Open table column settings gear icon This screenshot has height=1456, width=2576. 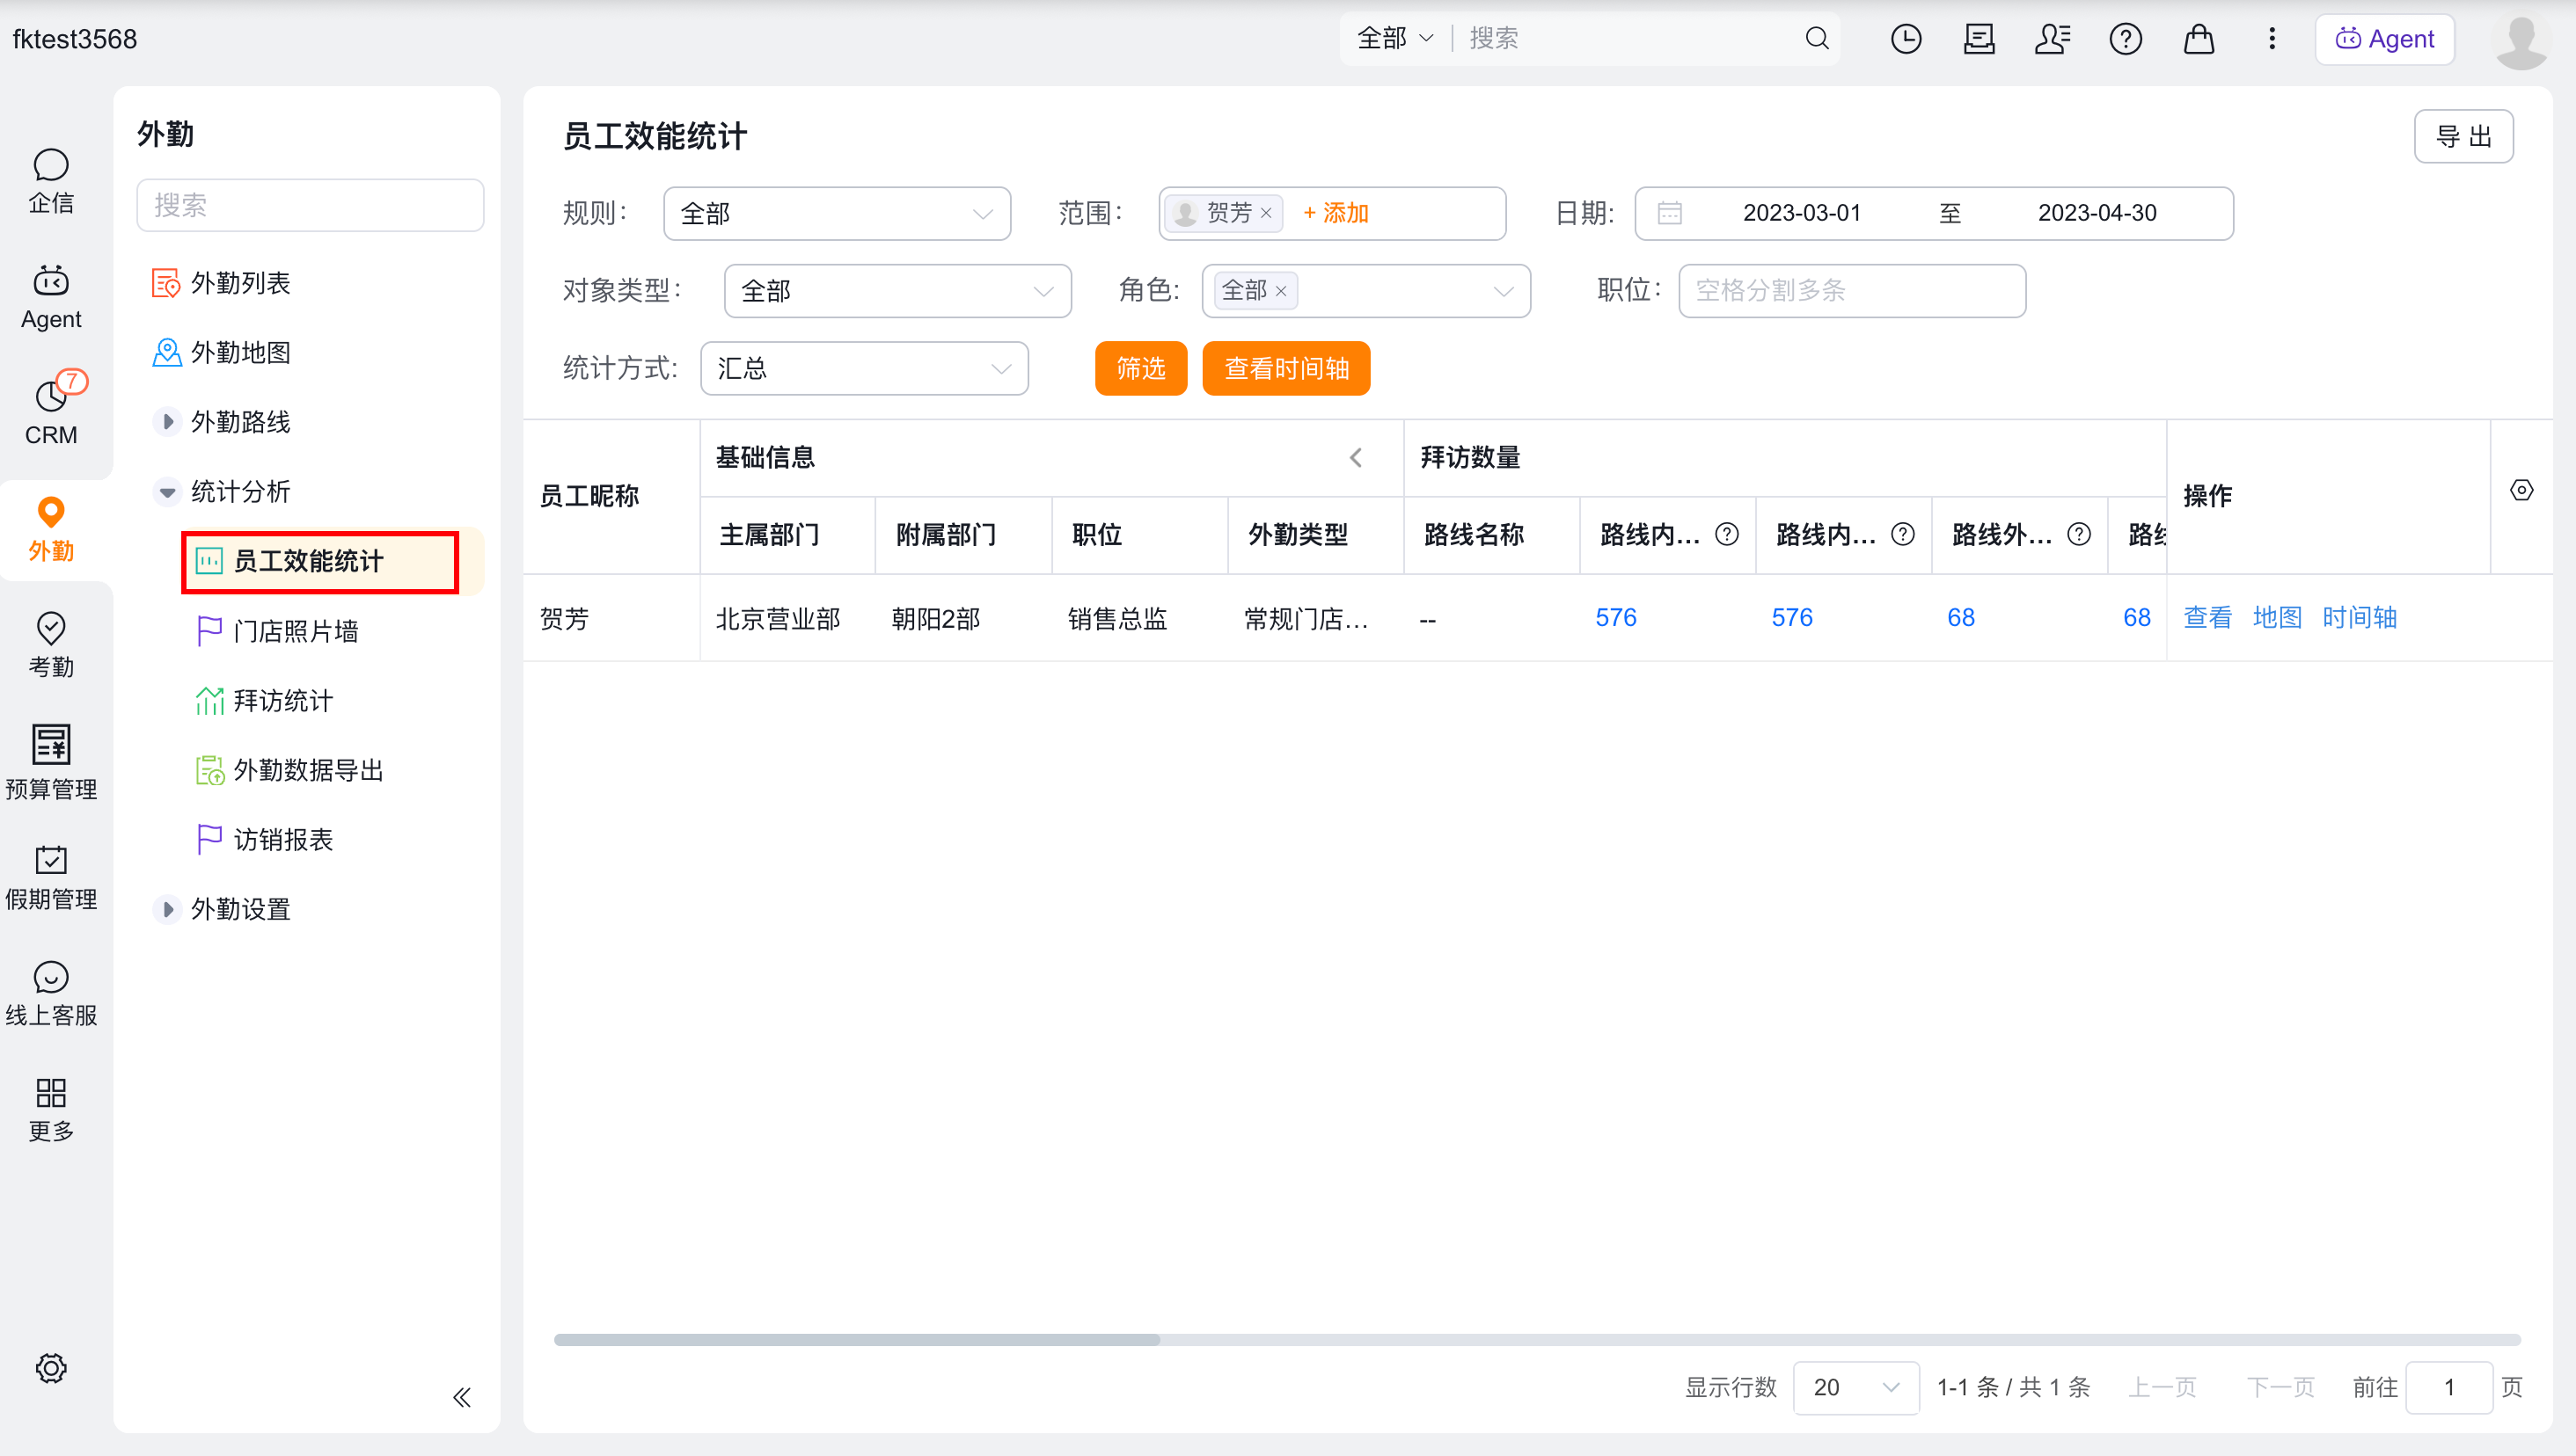[2521, 490]
